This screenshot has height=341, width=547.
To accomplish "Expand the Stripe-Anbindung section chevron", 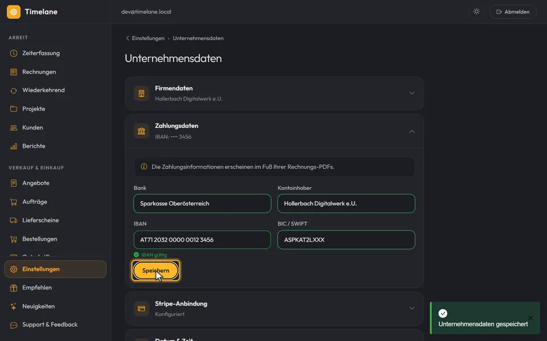I will [411, 308].
